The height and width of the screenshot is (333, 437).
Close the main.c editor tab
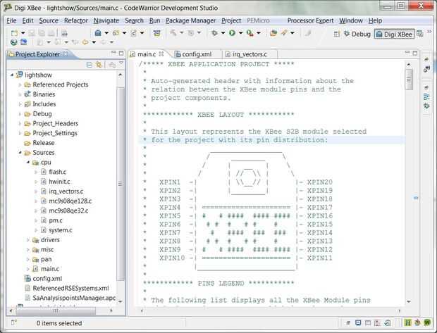161,54
